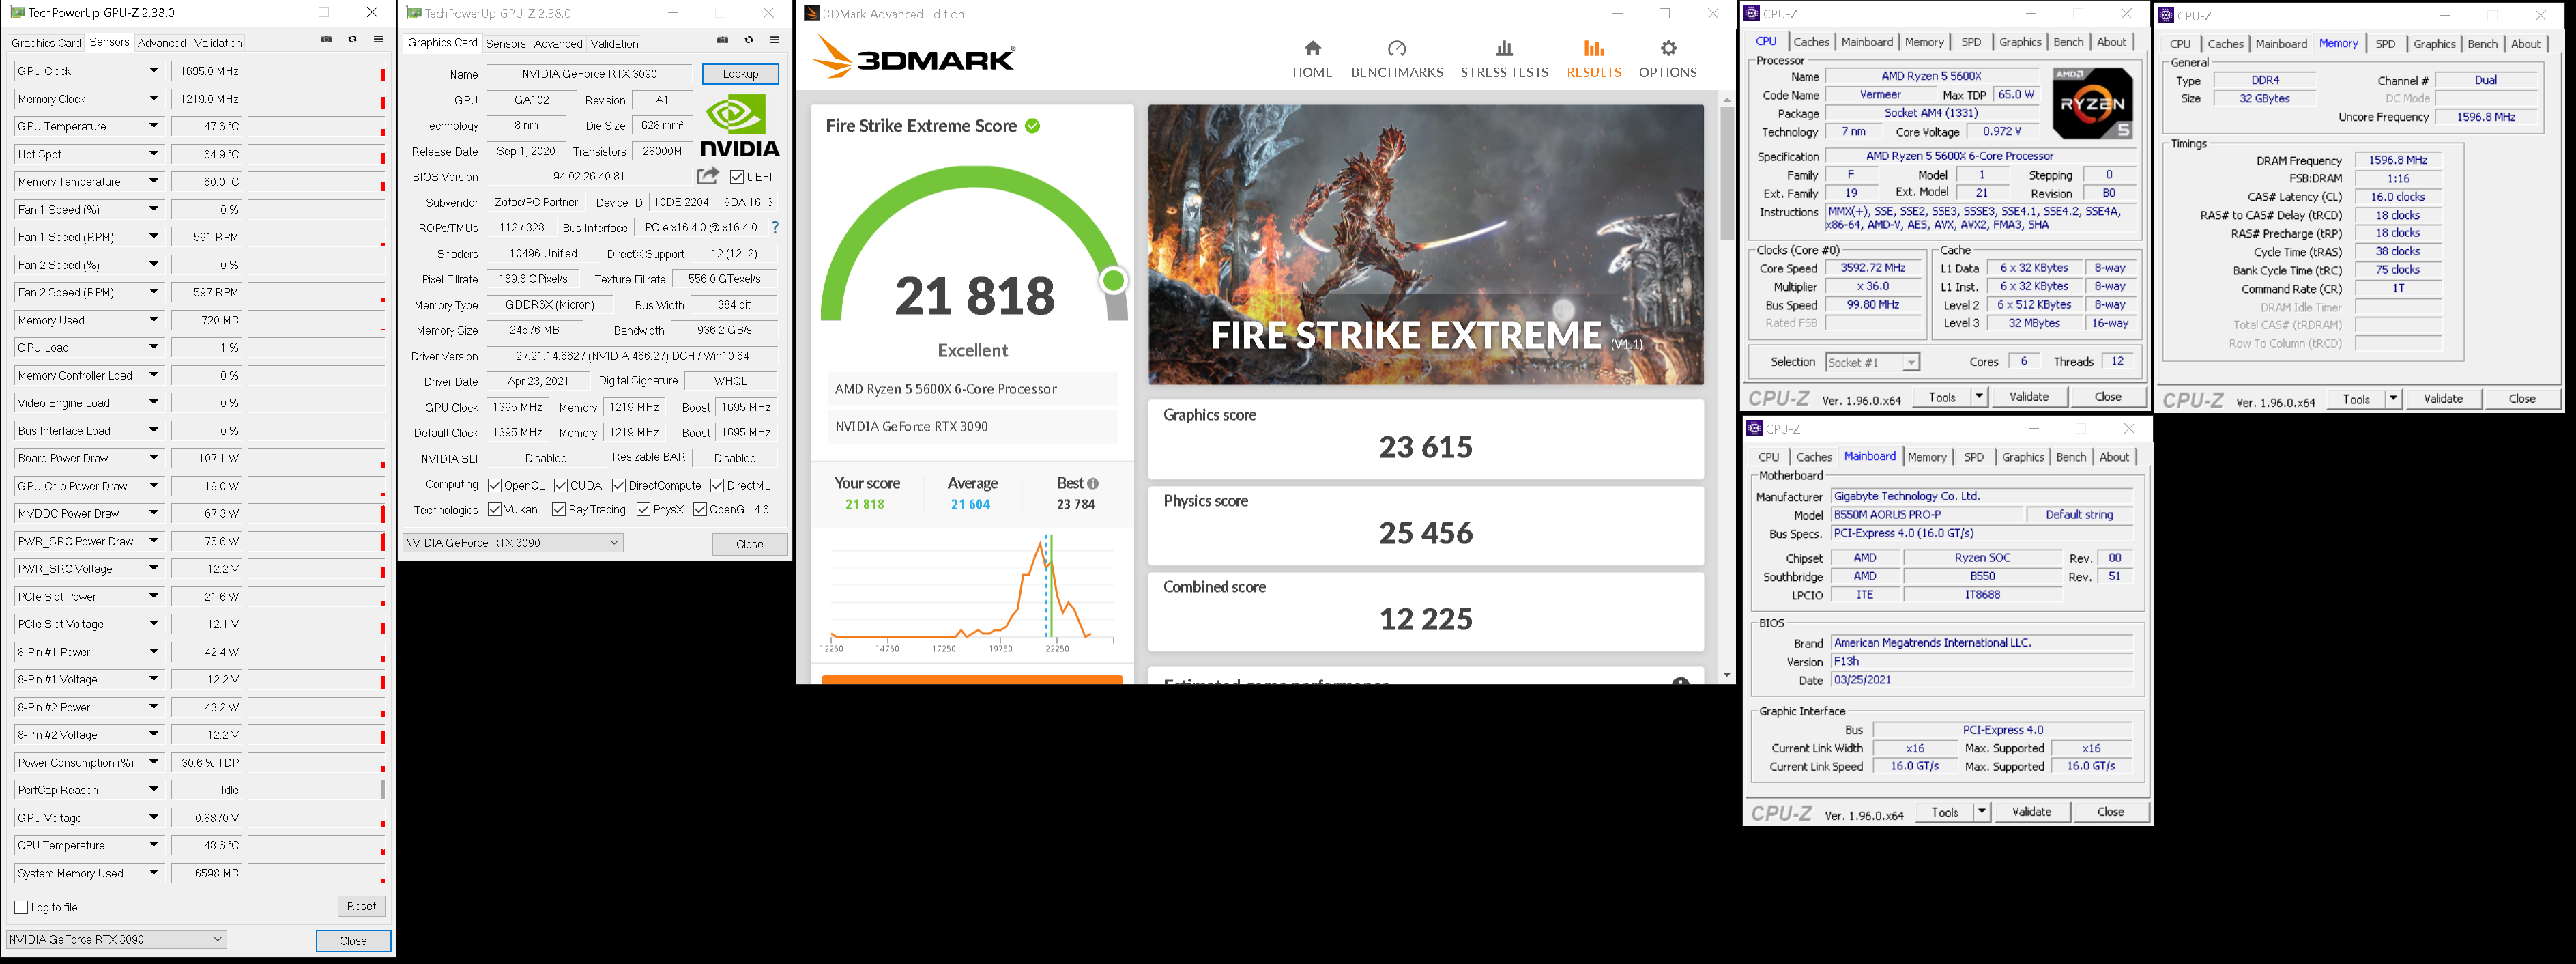Open Bench tab in CPU-Z Mainboard window
The image size is (2576, 964).
(x=2071, y=457)
